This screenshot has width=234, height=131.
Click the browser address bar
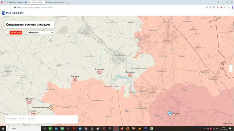88,7
